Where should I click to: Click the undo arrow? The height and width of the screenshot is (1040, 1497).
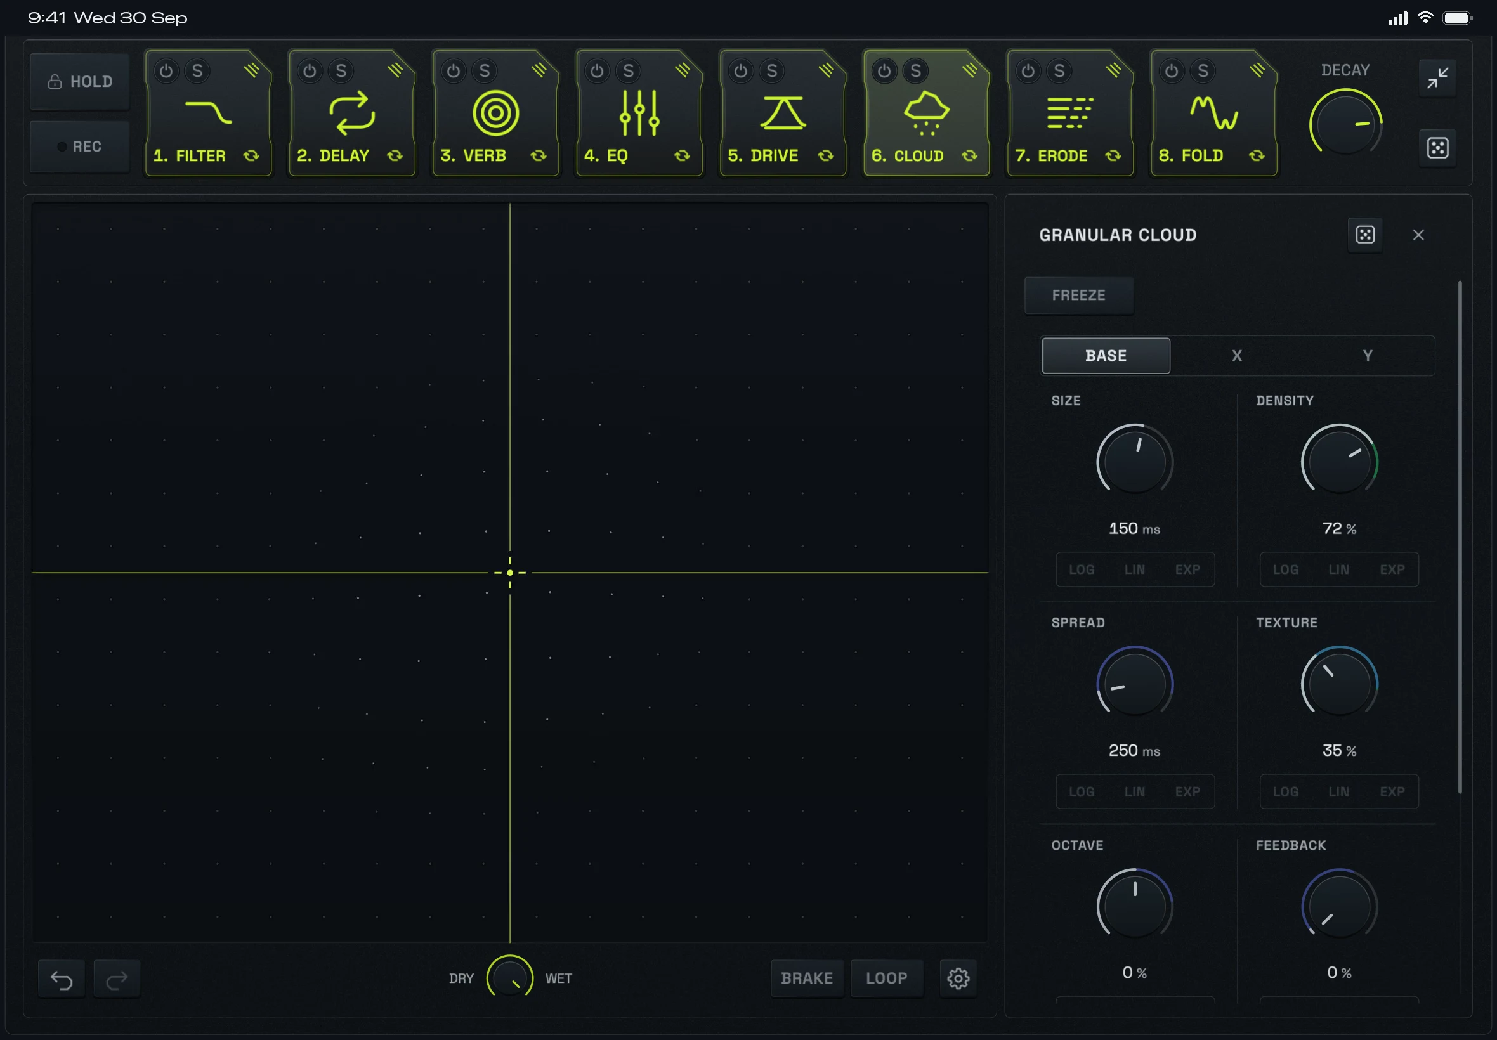pyautogui.click(x=62, y=978)
